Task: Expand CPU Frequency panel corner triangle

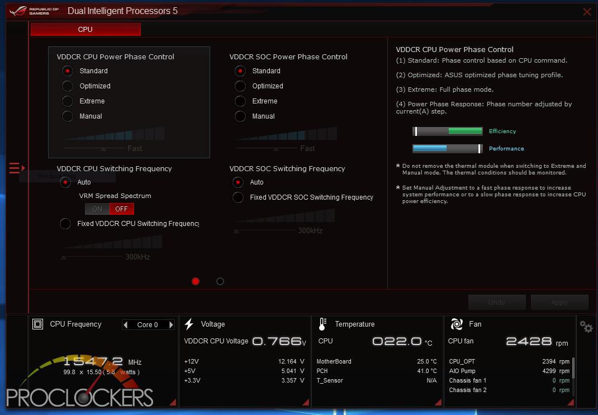Action: point(173,402)
